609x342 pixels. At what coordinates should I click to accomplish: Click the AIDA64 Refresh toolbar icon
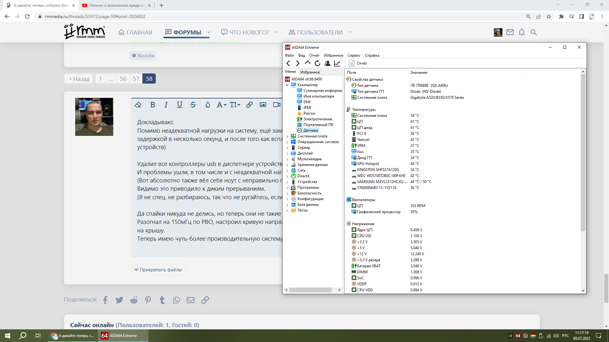click(318, 63)
